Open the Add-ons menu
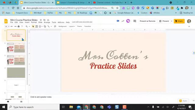This screenshot has width=195, height=110. [61, 22]
